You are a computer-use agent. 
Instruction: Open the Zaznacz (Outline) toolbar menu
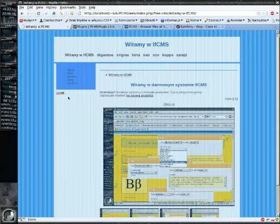click(x=214, y=21)
